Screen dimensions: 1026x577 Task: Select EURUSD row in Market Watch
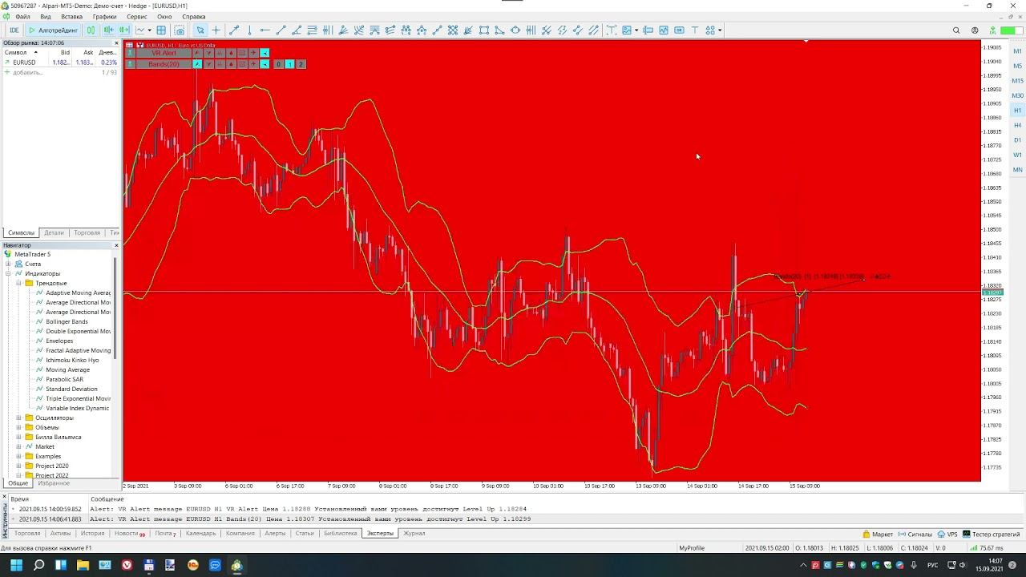coord(61,63)
